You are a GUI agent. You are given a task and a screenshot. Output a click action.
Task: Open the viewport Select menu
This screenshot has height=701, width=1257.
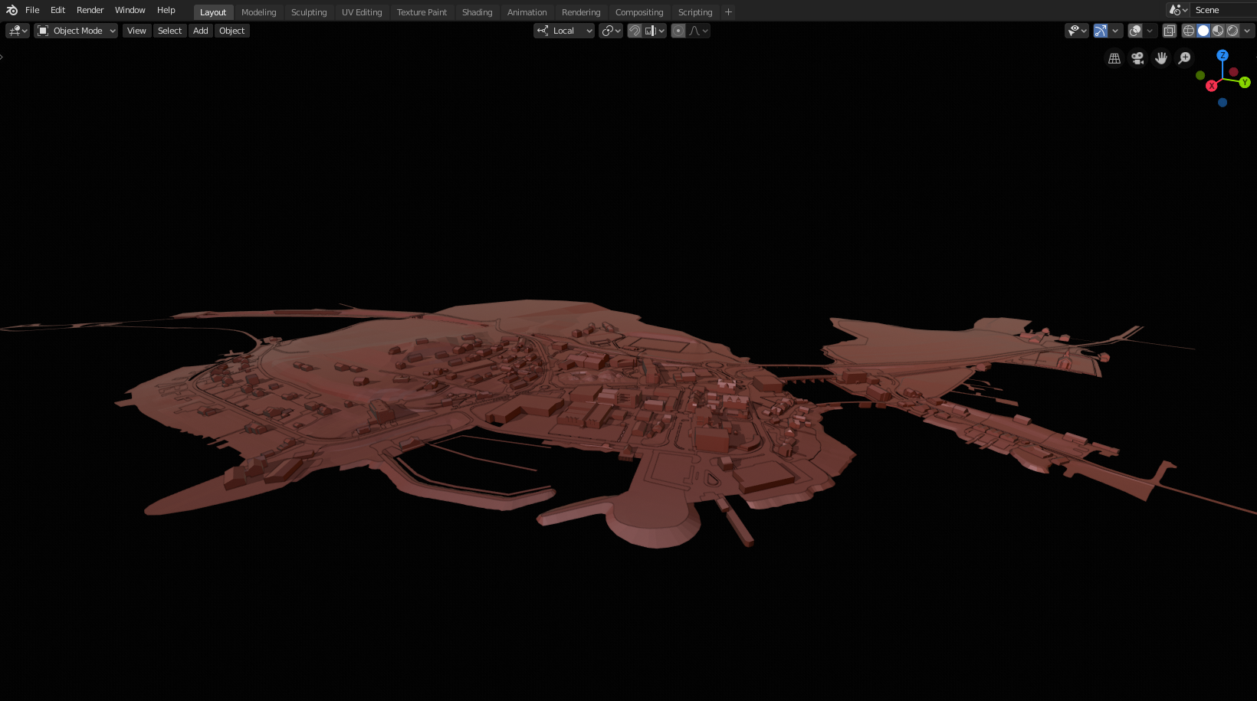[170, 31]
